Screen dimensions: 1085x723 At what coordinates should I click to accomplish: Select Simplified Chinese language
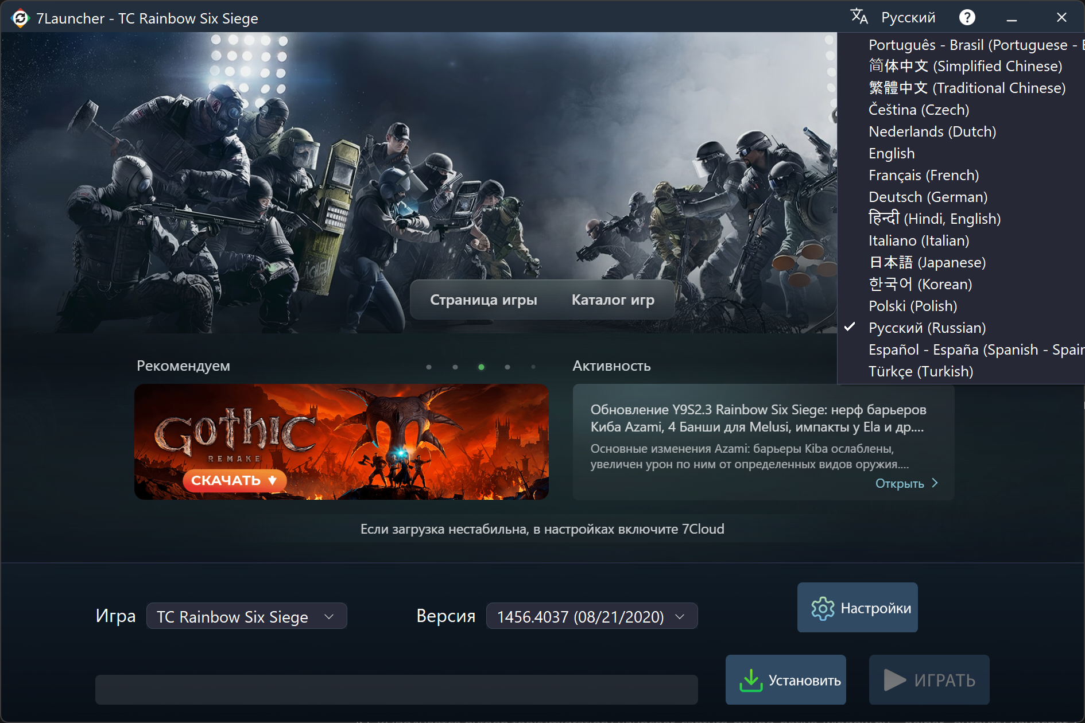[962, 67]
